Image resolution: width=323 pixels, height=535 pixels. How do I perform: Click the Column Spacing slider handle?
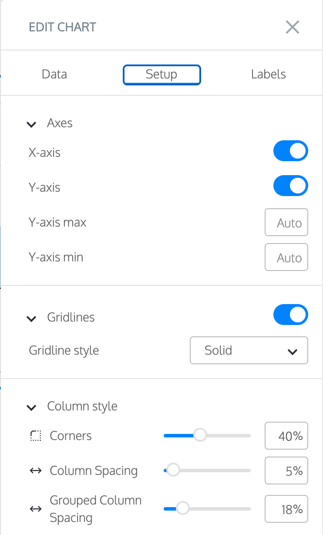pos(173,470)
